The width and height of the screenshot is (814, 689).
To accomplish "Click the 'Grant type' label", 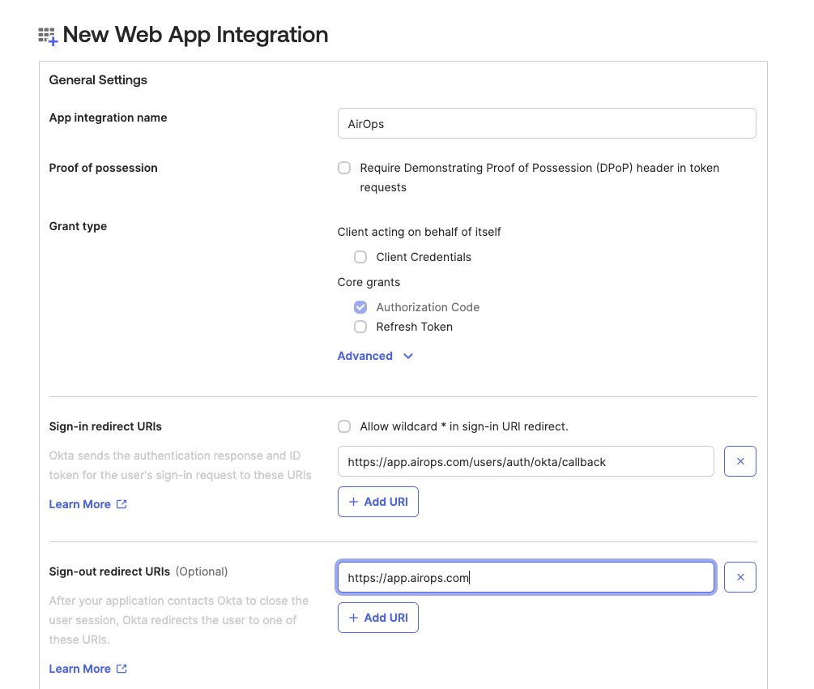I will tap(78, 226).
